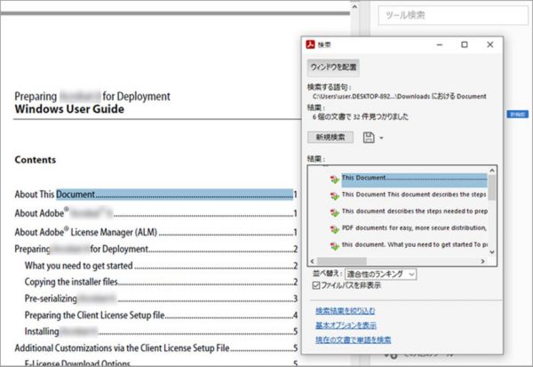The width and height of the screenshot is (533, 367).
Task: Click results list scroll up arrow
Action: (x=492, y=170)
